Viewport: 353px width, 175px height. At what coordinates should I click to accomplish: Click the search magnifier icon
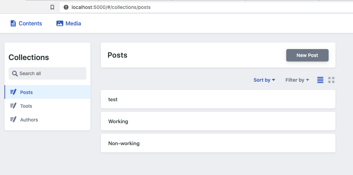tap(15, 73)
